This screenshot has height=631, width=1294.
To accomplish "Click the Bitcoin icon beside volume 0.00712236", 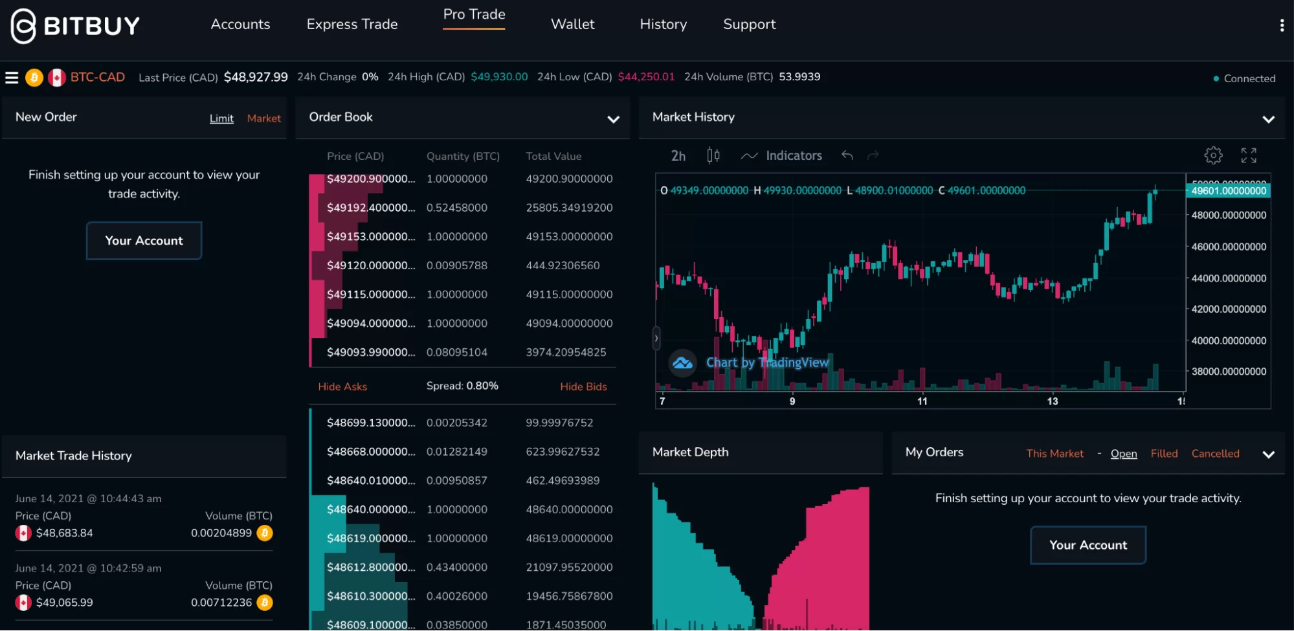I will tap(265, 603).
